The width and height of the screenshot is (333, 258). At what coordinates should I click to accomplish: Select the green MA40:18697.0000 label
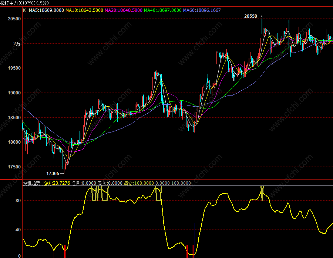[x=163, y=10]
